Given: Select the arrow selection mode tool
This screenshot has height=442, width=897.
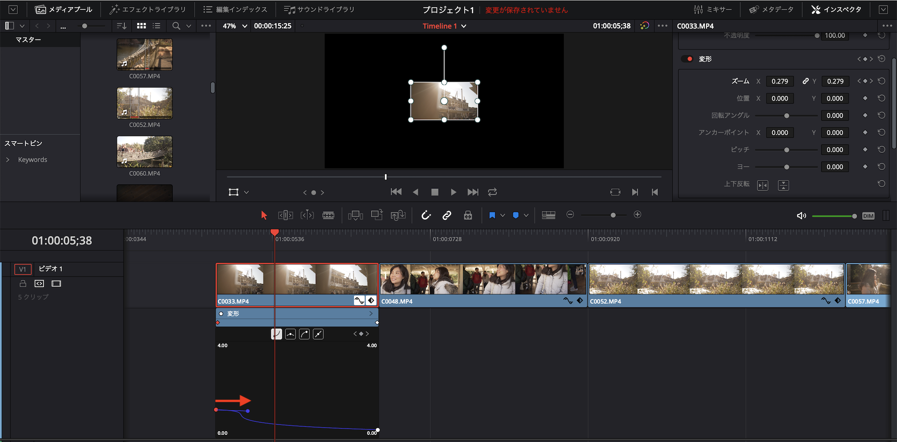Looking at the screenshot, I should click(264, 215).
